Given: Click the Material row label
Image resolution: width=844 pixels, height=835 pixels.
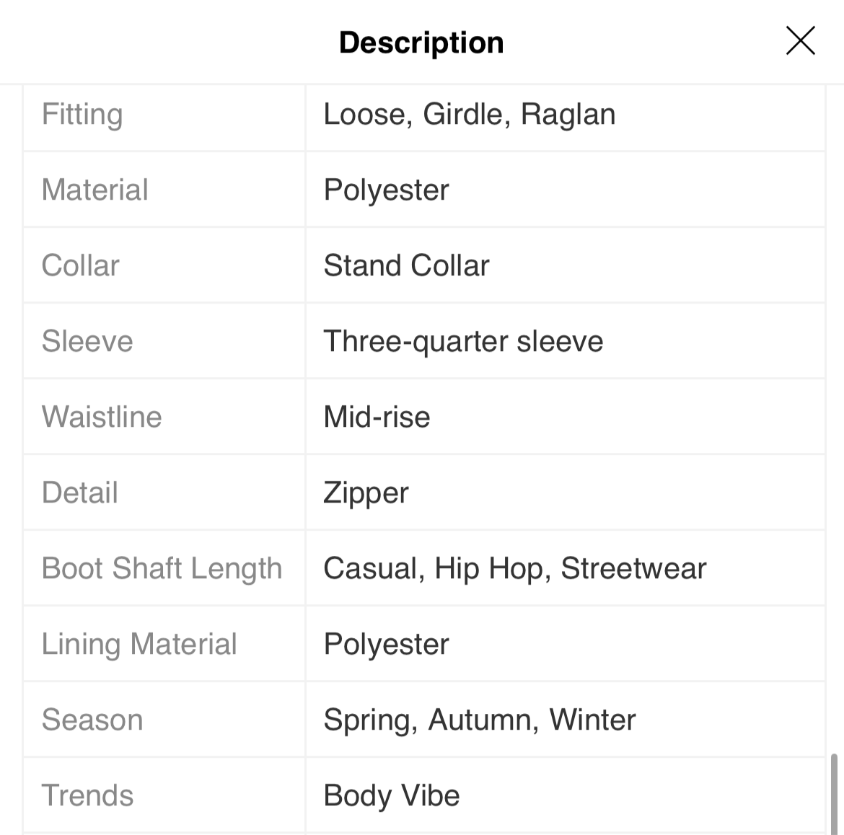Looking at the screenshot, I should click(94, 190).
